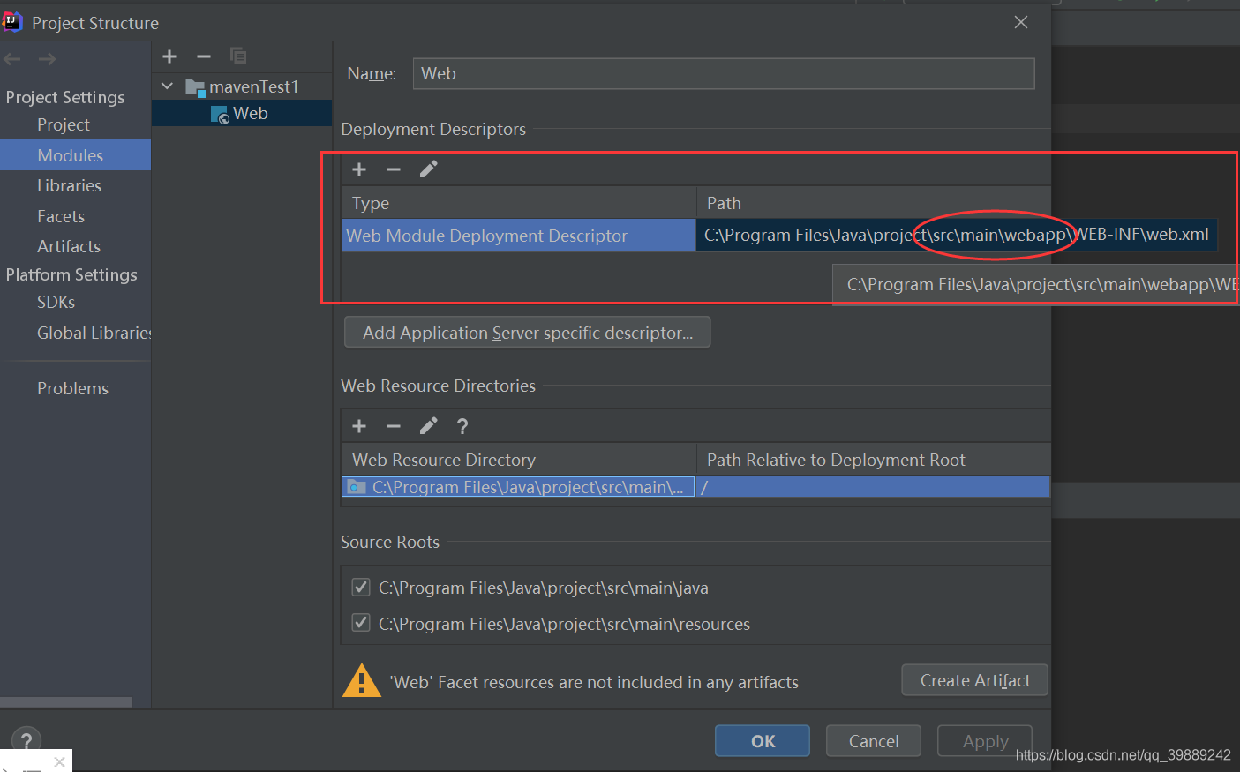
Task: Click the '/' relative deployment root cell
Action: coord(873,487)
